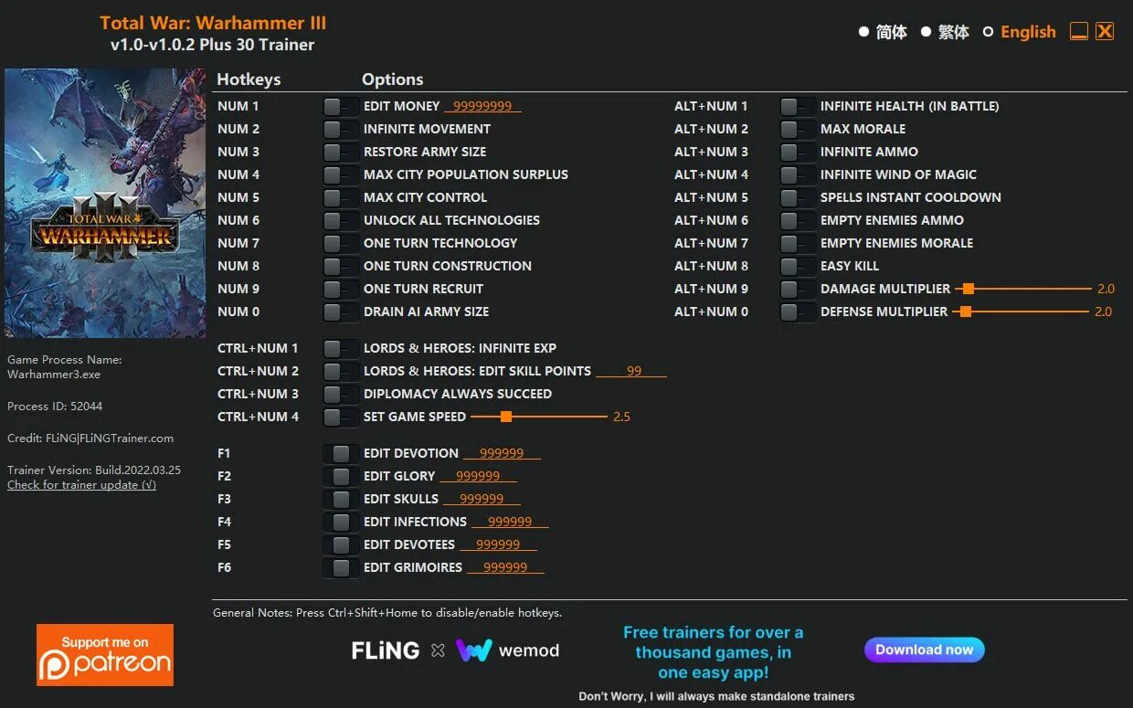Adjust the Defense Multiplier slider handle
This screenshot has width=1133, height=708.
tap(965, 312)
